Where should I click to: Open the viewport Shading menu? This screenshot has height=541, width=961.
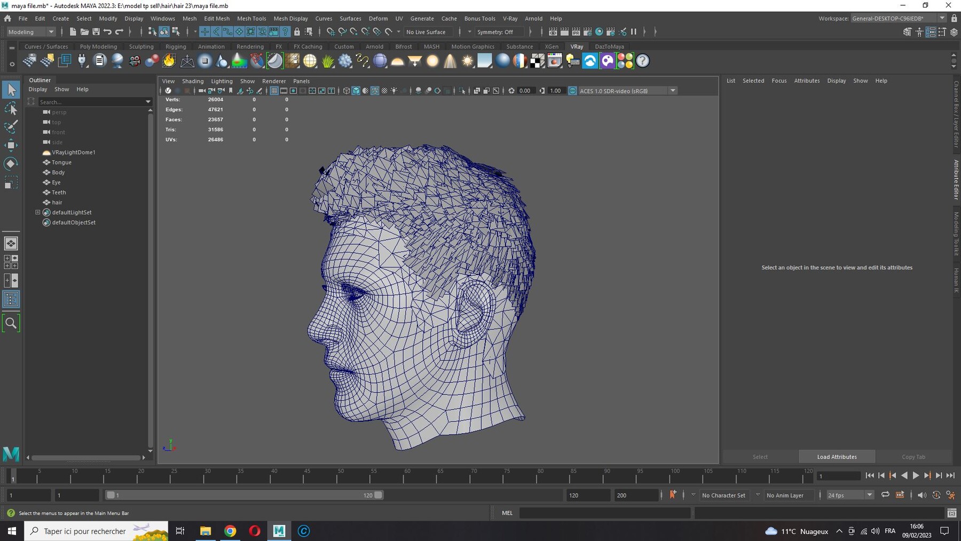coord(193,81)
